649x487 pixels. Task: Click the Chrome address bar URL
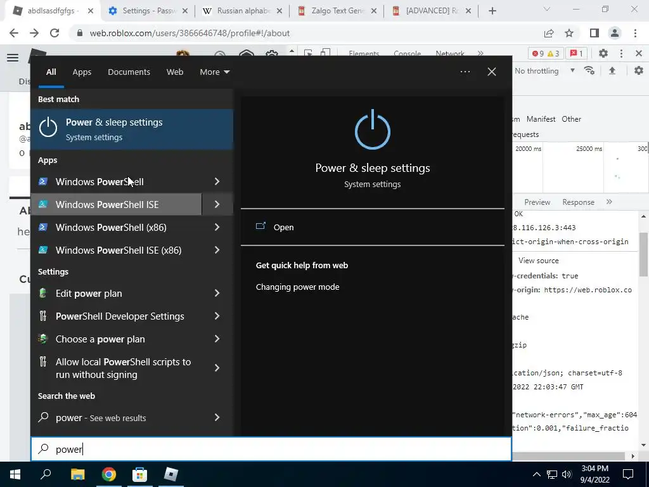coord(190,33)
